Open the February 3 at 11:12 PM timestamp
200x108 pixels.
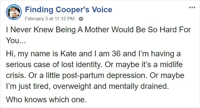[50, 19]
